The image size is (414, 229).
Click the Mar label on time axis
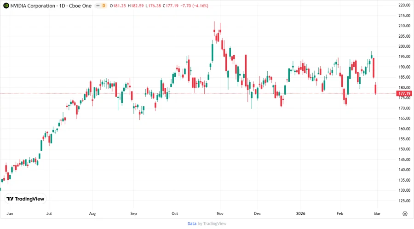(x=377, y=213)
